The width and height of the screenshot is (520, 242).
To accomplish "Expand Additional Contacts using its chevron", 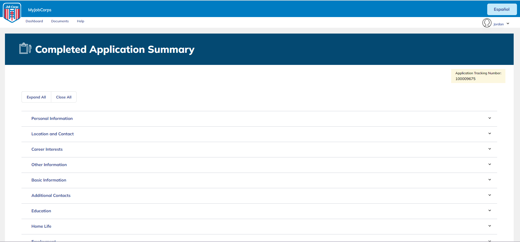I will click(x=490, y=195).
